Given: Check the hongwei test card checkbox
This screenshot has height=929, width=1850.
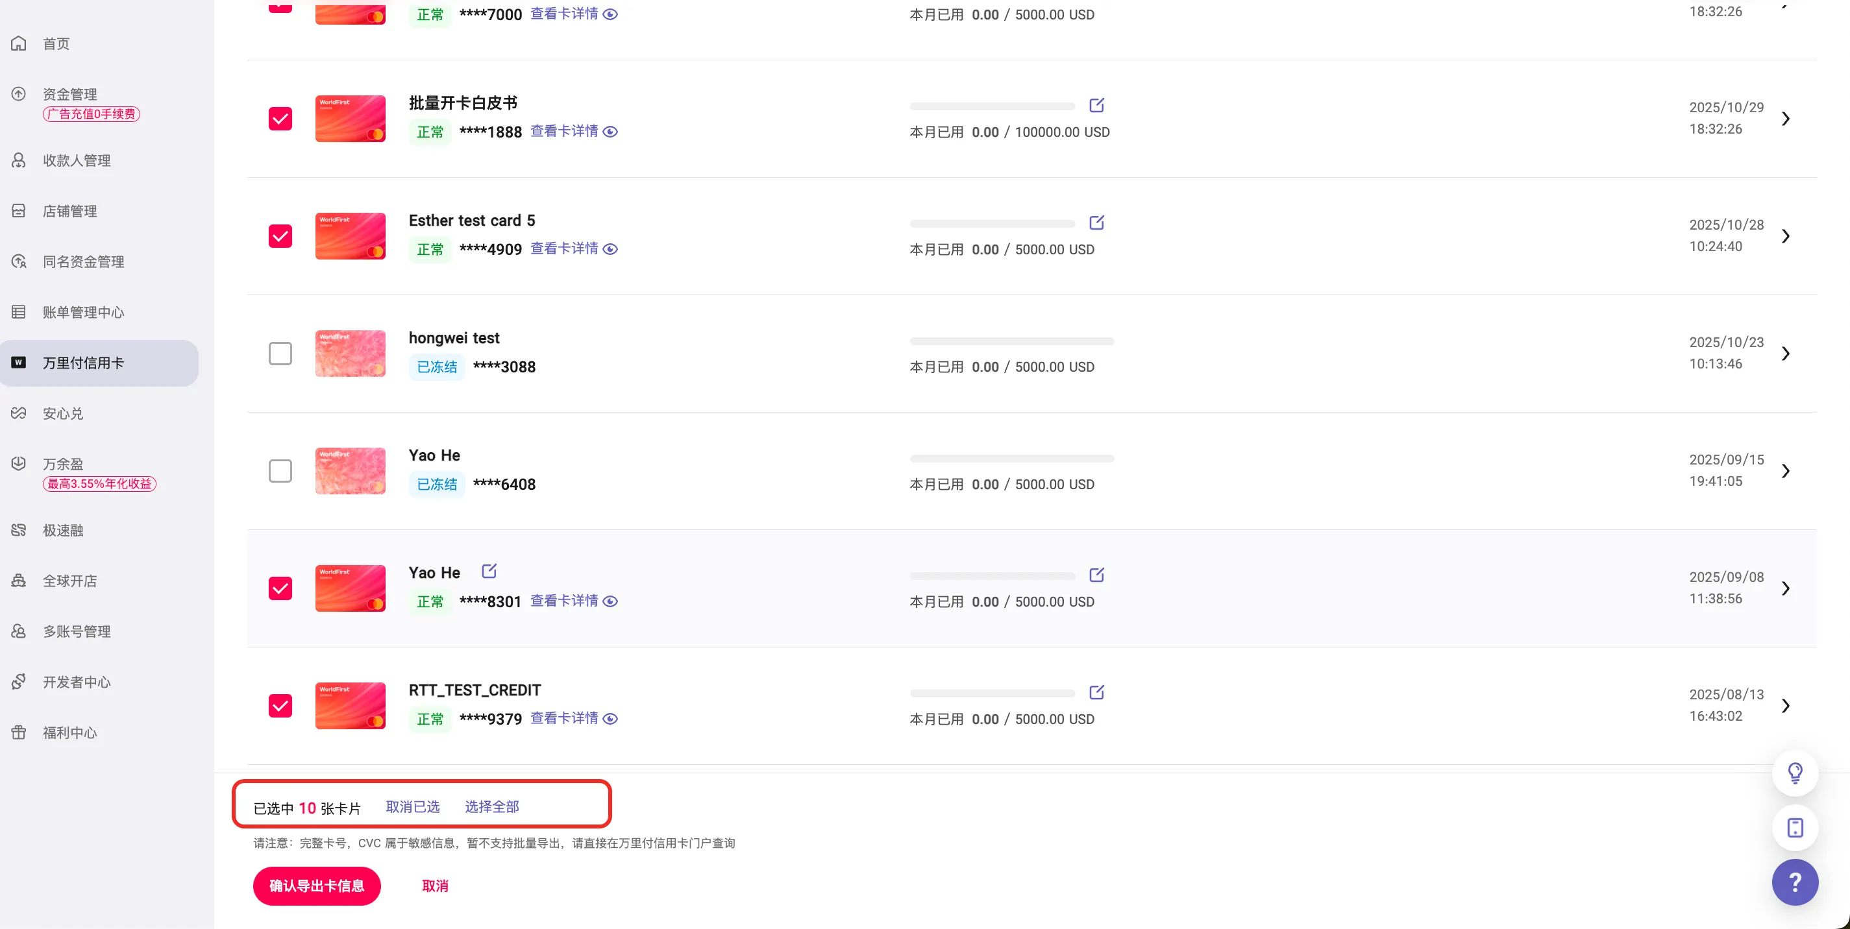Looking at the screenshot, I should click(x=280, y=353).
